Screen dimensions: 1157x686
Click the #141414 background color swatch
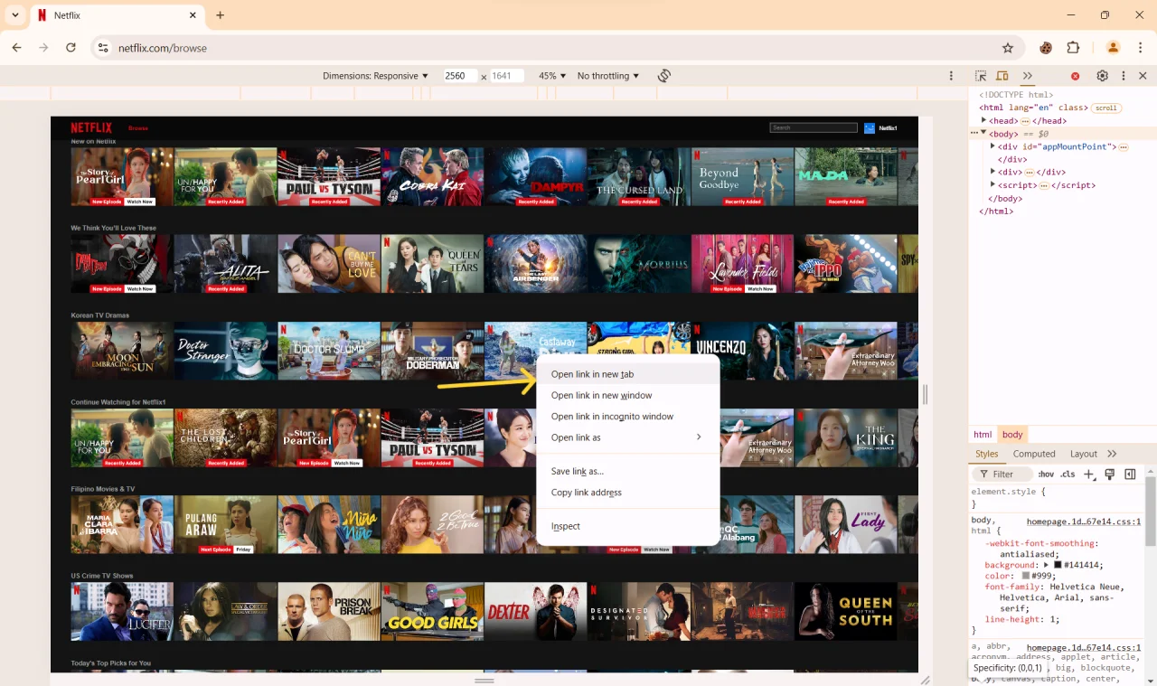pos(1058,565)
